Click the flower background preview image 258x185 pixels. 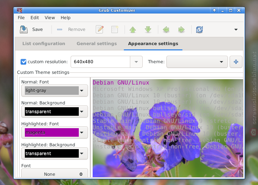pyautogui.click(x=168, y=129)
